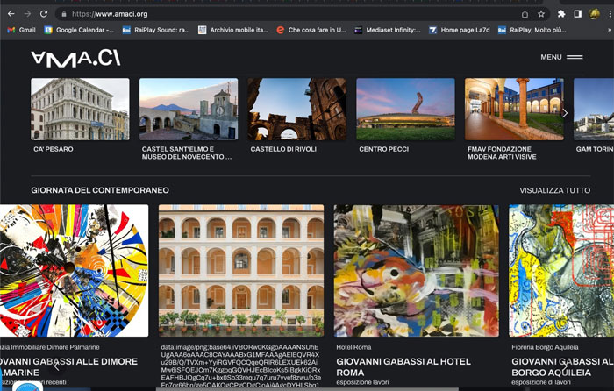Viewport: 614px width, 391px height.
Task: Open the Centro Pecci thumbnail
Action: [x=405, y=110]
